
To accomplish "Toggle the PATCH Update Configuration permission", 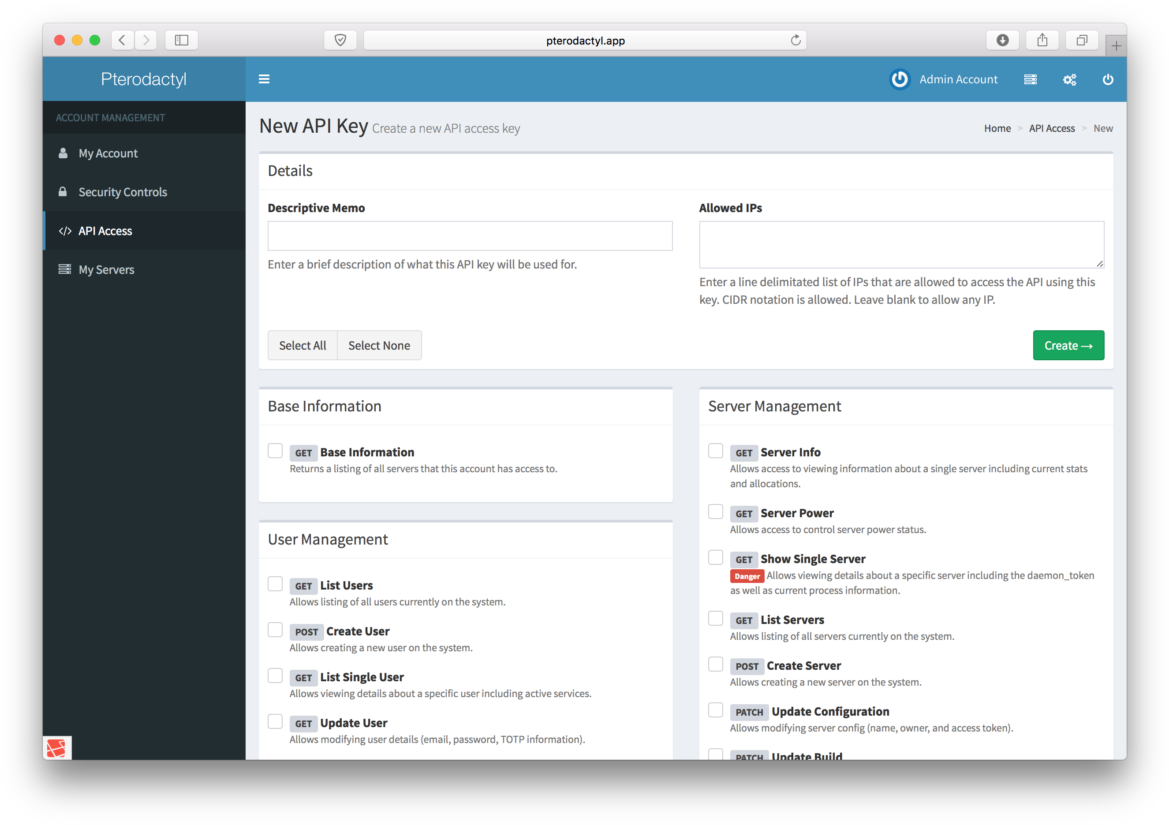I will pyautogui.click(x=715, y=709).
